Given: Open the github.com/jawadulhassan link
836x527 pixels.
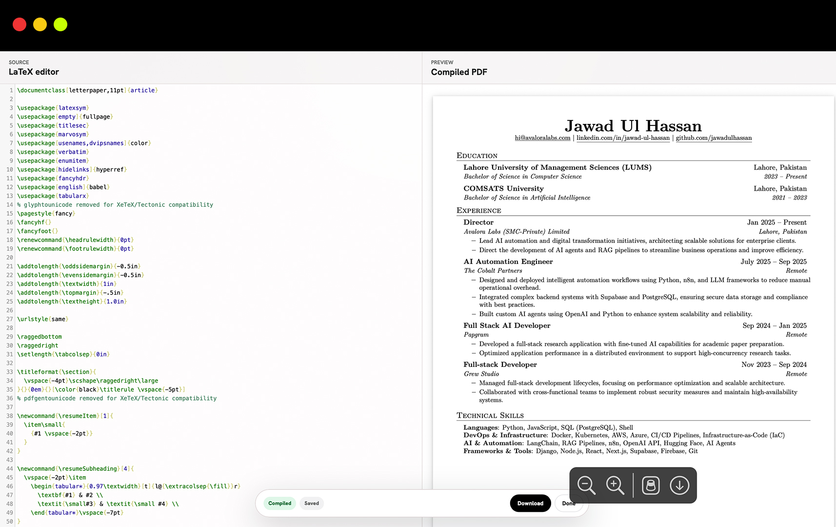Looking at the screenshot, I should [x=714, y=138].
